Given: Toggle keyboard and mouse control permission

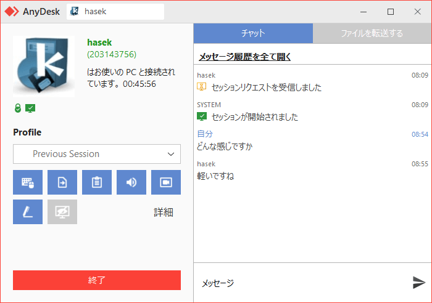Looking at the screenshot, I should point(28,182).
